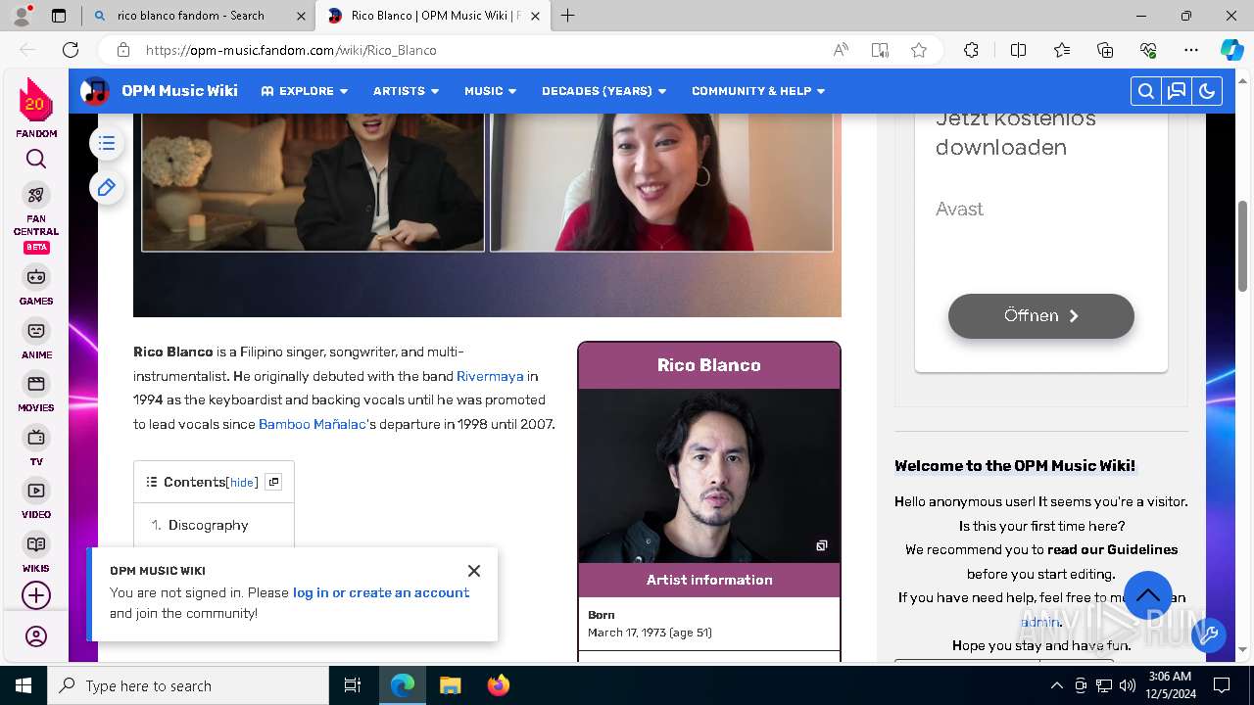Screen dimensions: 1254x705
Task: Launch Firefox from the taskbar
Action: (499, 685)
